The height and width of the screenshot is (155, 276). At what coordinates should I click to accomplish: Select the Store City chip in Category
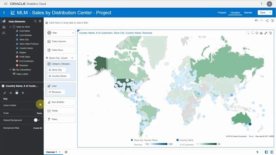click(56, 70)
